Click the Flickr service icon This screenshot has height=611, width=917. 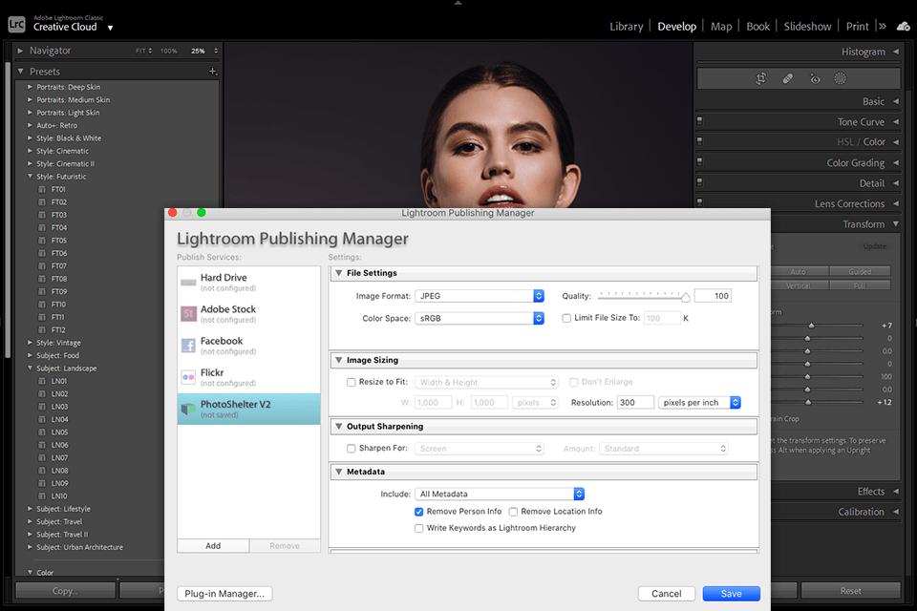click(x=188, y=377)
